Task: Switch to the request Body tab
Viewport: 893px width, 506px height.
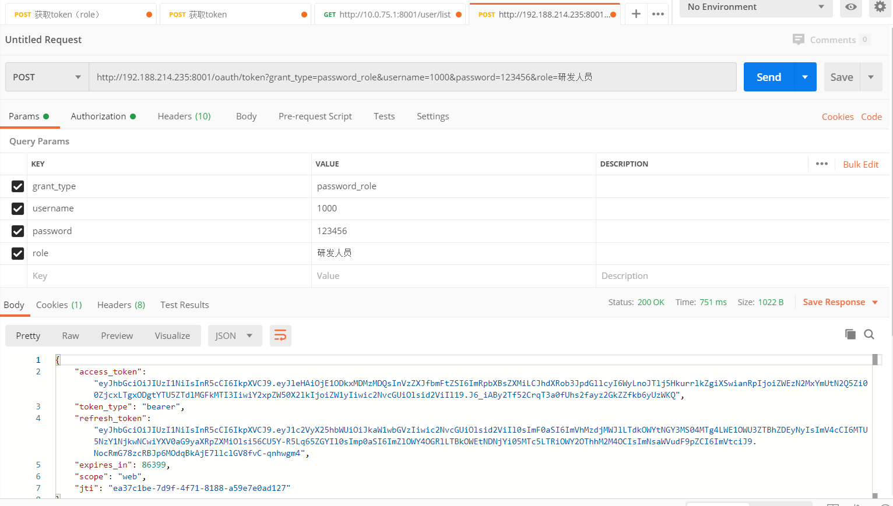Action: pos(246,116)
